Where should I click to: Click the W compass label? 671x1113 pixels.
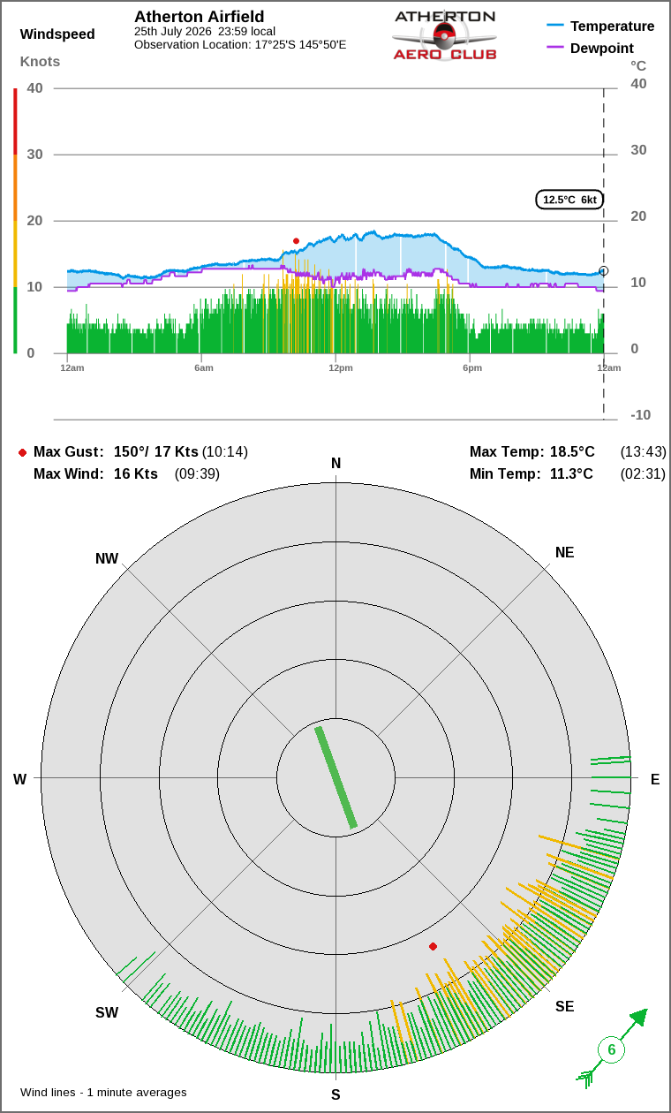[x=19, y=779]
